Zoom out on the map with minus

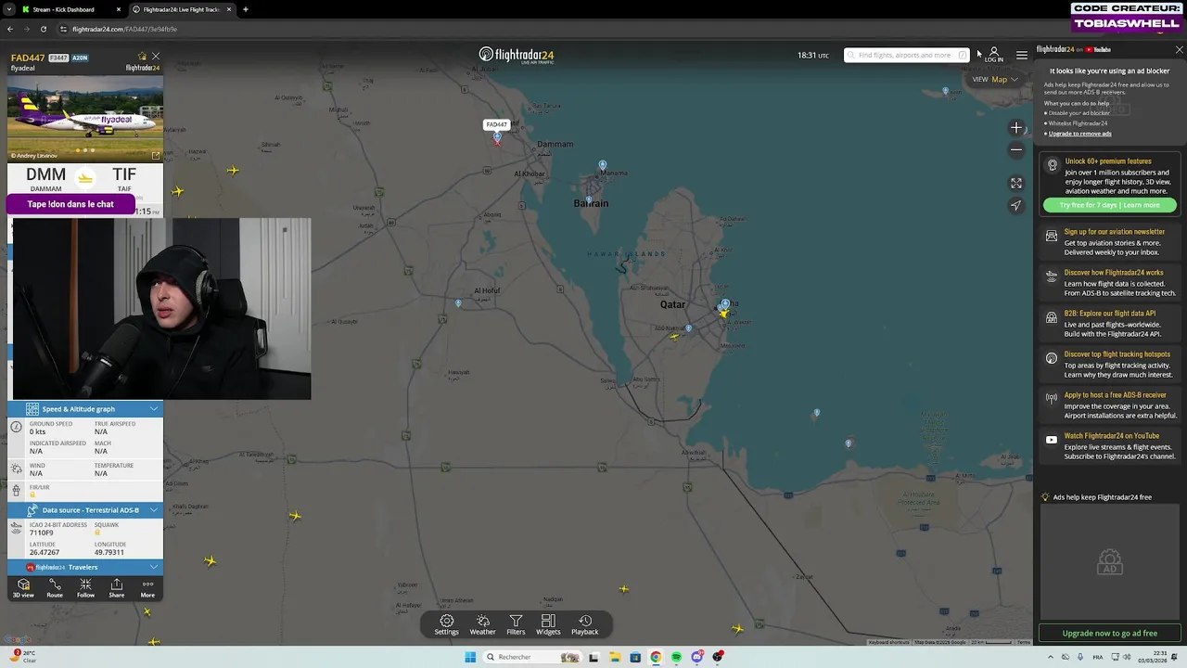[1016, 149]
